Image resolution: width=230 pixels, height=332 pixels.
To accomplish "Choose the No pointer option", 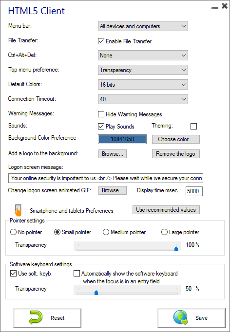I will (13, 232).
